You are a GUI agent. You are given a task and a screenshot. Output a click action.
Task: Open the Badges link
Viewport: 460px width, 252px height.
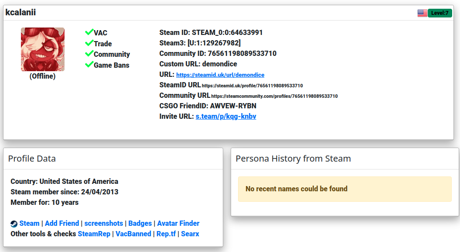140,223
